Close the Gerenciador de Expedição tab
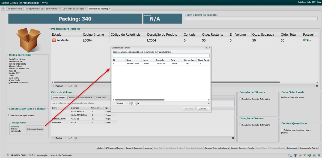325x161 pixels. (85, 8)
